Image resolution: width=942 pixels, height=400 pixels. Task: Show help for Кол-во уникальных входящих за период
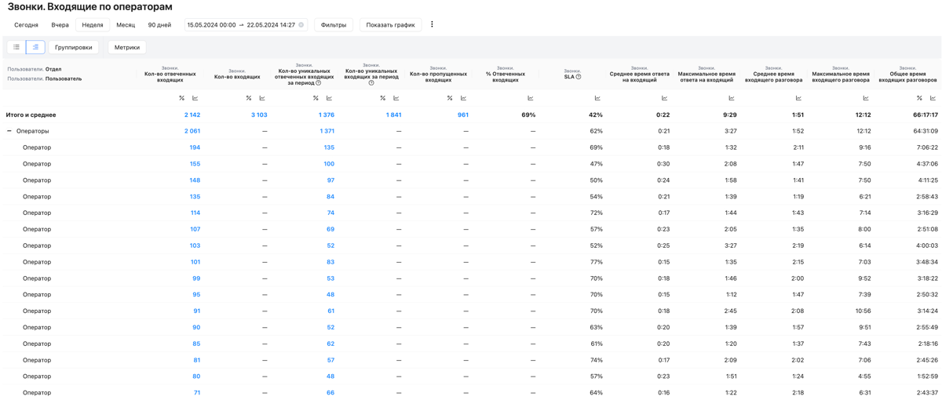pyautogui.click(x=371, y=82)
